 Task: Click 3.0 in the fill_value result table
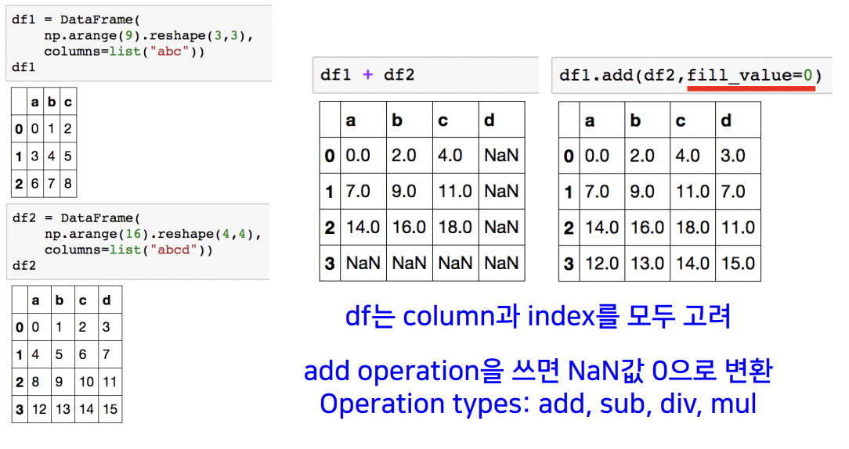coord(732,156)
